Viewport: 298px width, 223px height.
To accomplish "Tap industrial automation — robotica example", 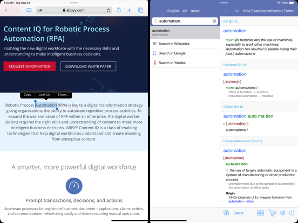I will tap(250, 96).
